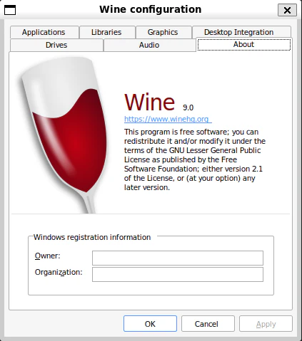Image resolution: width=302 pixels, height=341 pixels.
Task: Click the version number 9.0
Action: (x=188, y=107)
